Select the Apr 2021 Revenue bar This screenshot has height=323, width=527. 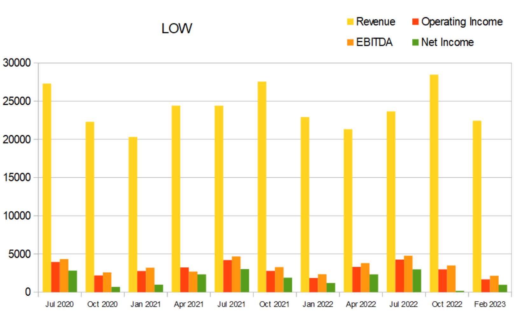point(176,199)
